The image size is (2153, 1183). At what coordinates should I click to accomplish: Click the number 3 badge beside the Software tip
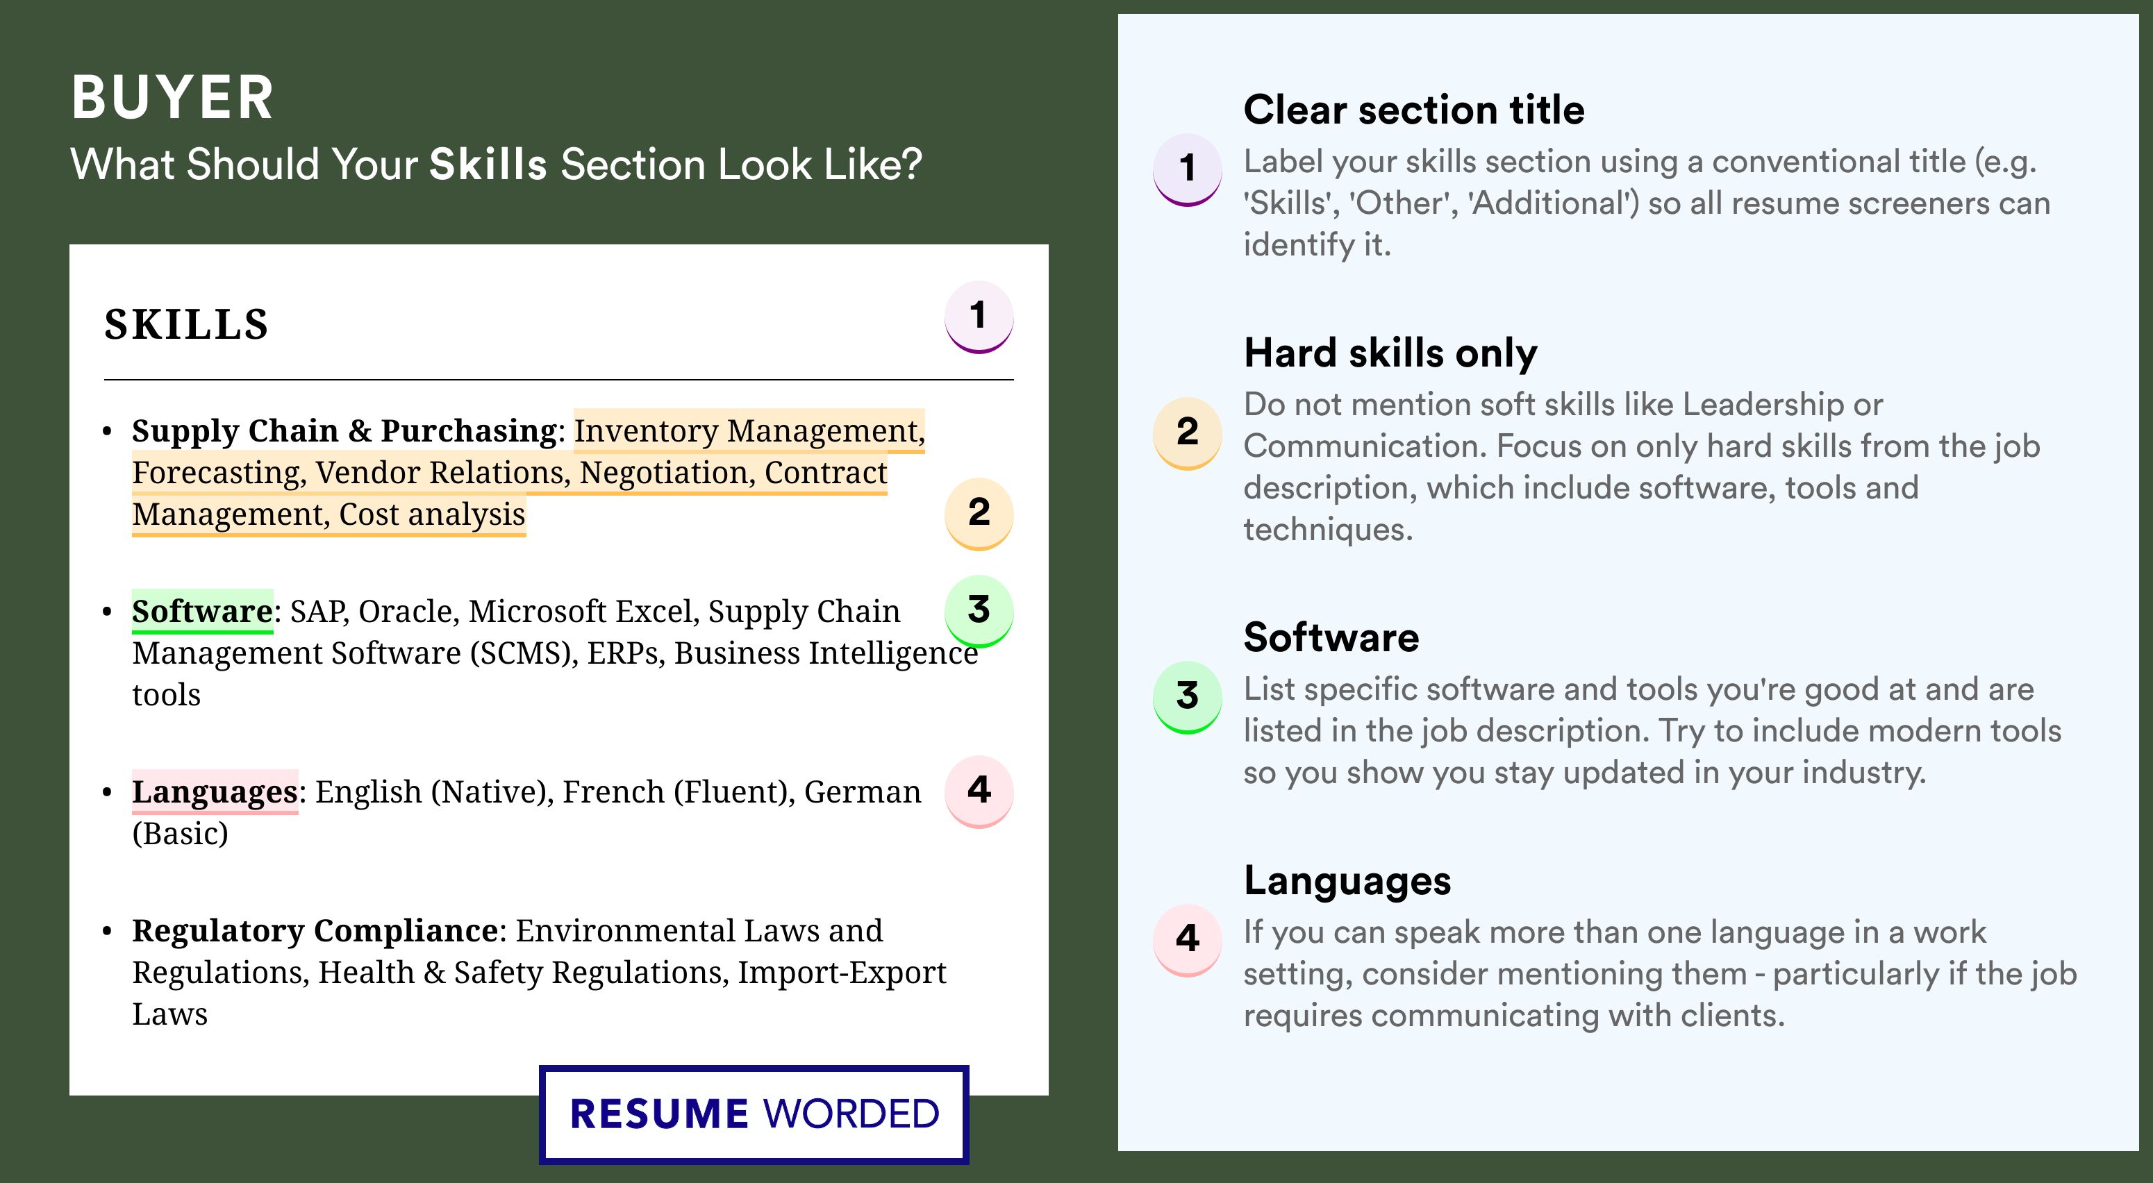(1187, 696)
